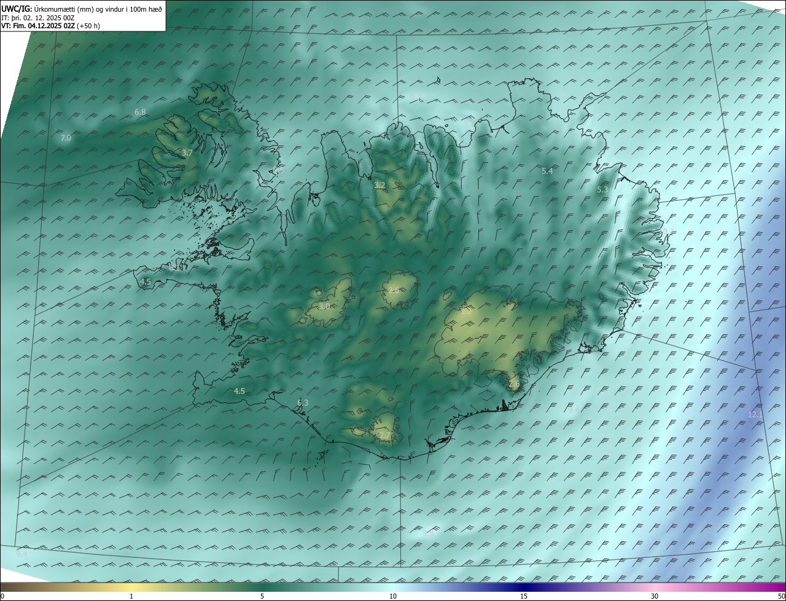This screenshot has height=601, width=786.
Task: Select the 6.3 value label near the coast
Action: pyautogui.click(x=303, y=403)
